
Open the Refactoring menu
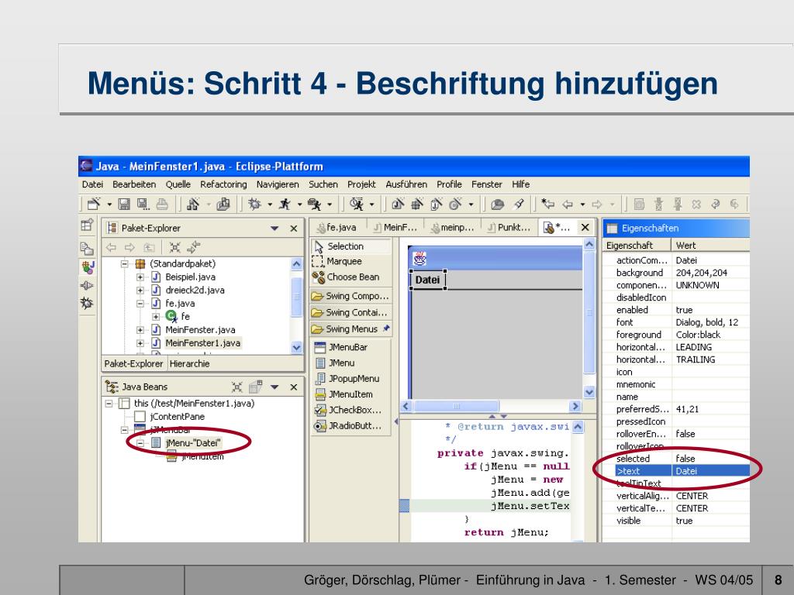pyautogui.click(x=223, y=184)
